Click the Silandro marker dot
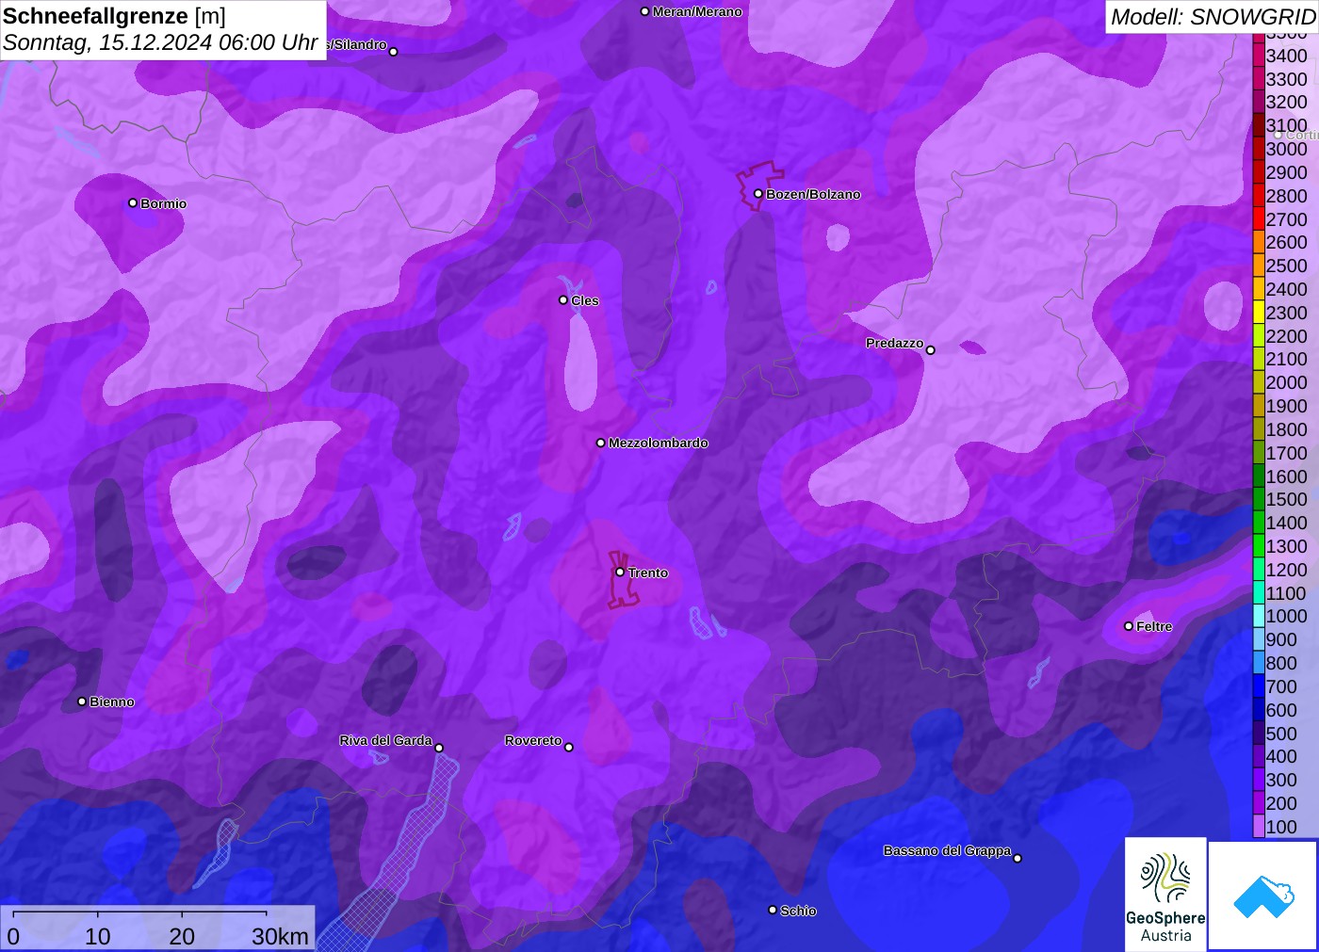1319x952 pixels. 394,52
